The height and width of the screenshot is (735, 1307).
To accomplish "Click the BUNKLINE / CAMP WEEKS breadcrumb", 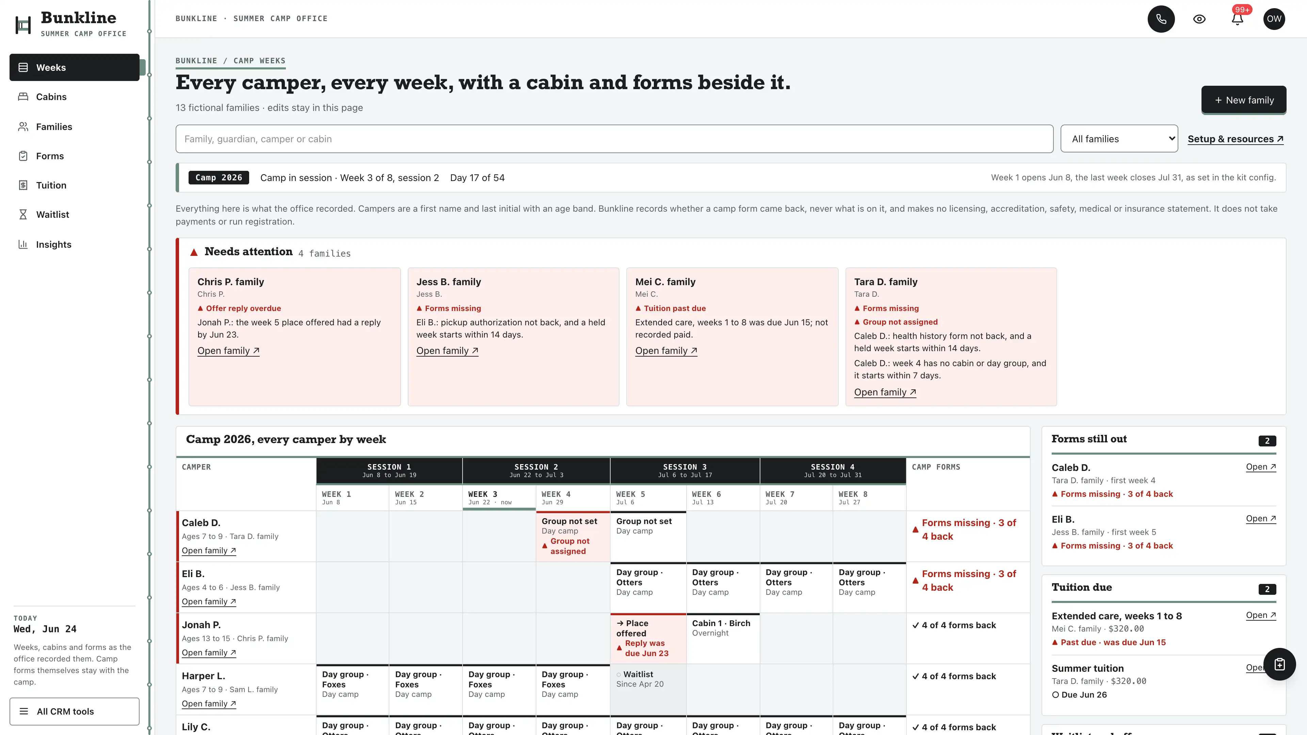I will coord(230,61).
